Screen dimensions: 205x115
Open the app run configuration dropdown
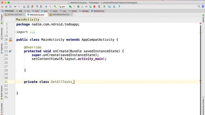click(63, 7)
